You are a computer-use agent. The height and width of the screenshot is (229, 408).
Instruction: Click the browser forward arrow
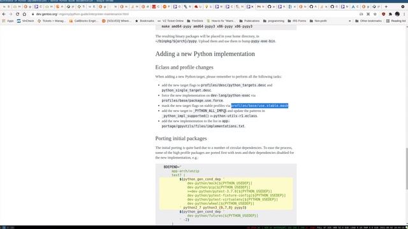[10, 14]
